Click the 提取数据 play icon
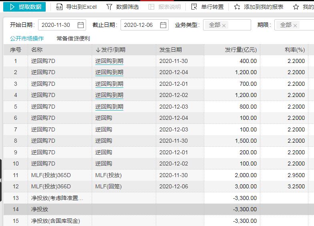This screenshot has height=226, width=314. [x=12, y=7]
